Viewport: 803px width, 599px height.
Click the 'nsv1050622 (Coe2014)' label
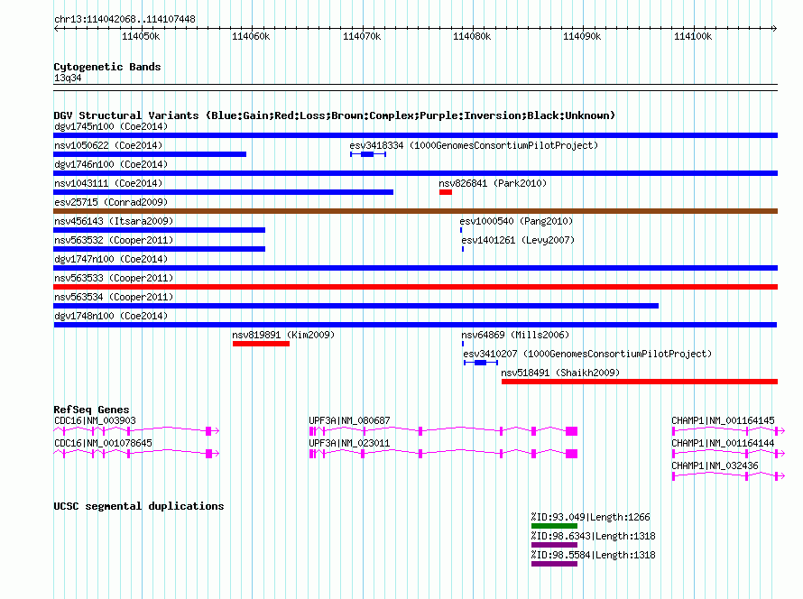(x=108, y=145)
